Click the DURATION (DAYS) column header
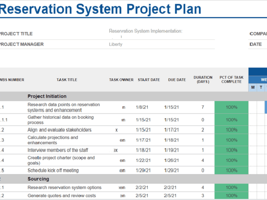Screen dimensions: 267x200 click(x=203, y=79)
